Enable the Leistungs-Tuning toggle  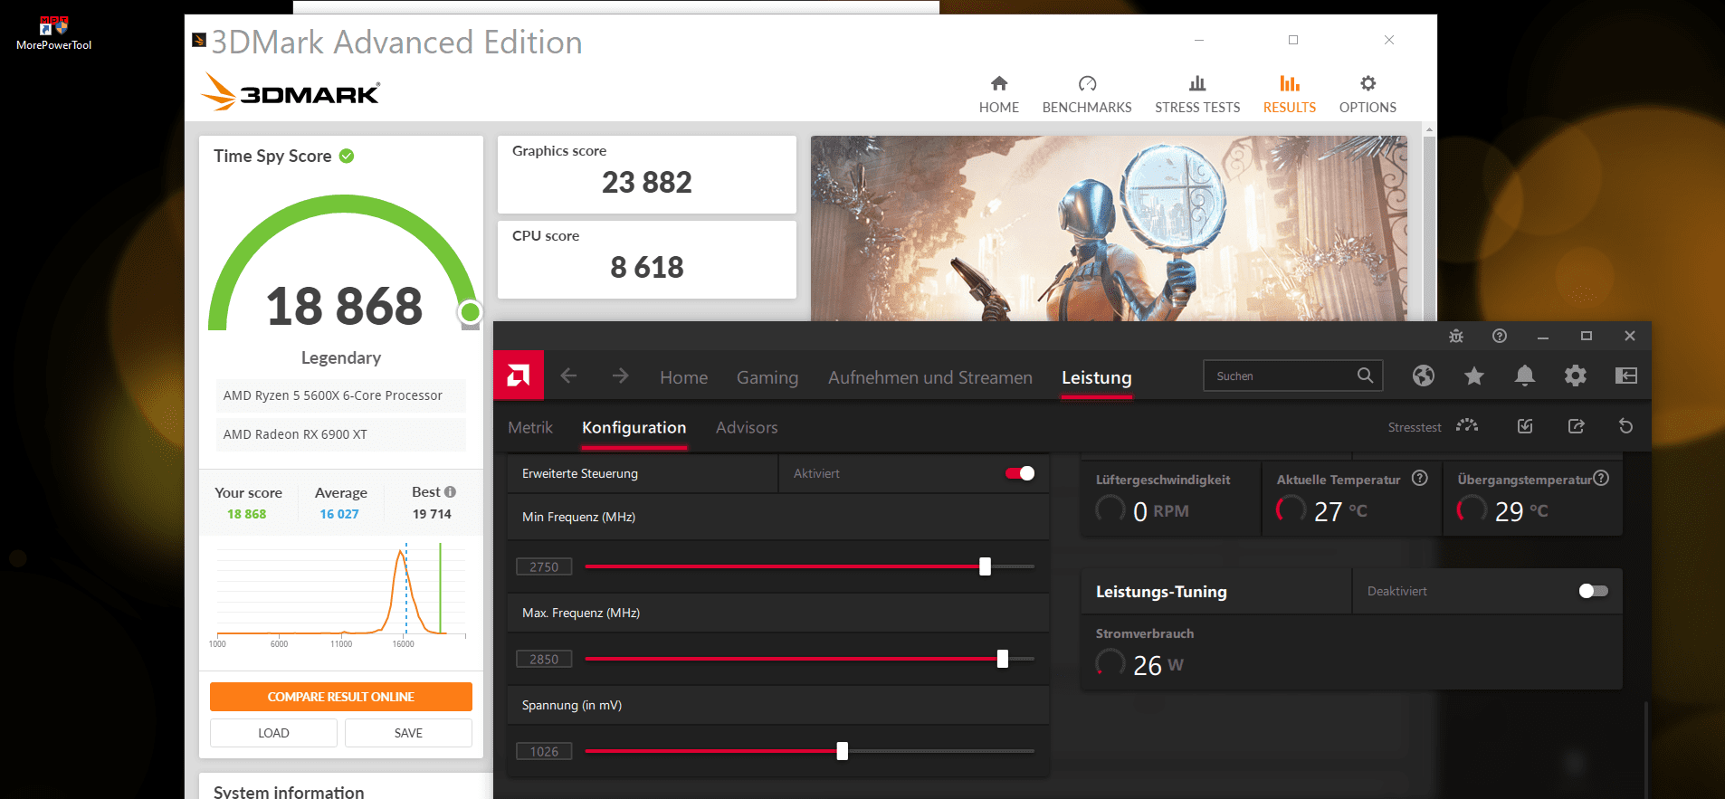click(x=1594, y=591)
